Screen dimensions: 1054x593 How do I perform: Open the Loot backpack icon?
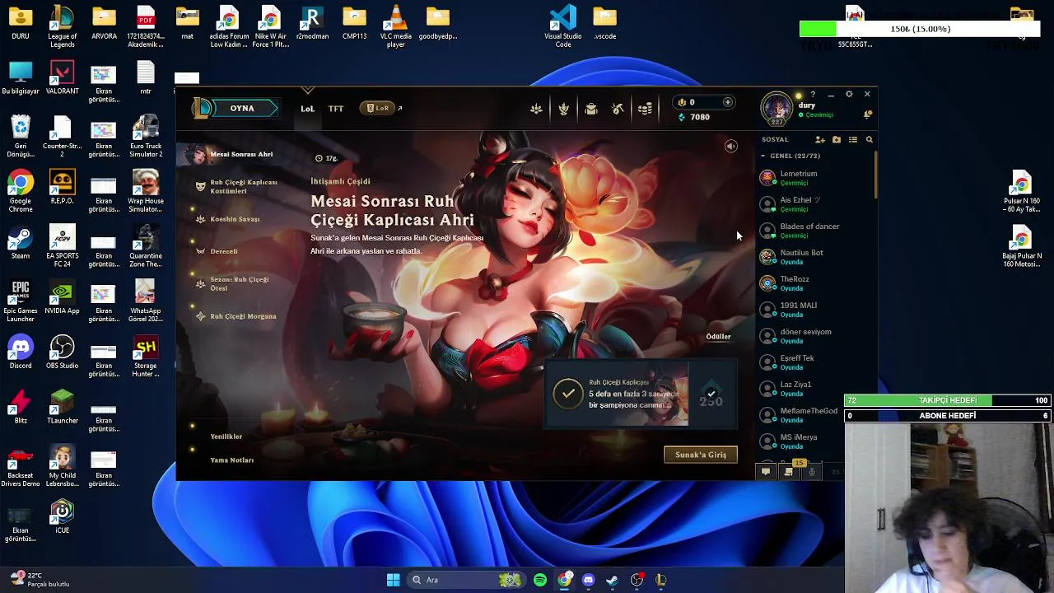point(590,109)
